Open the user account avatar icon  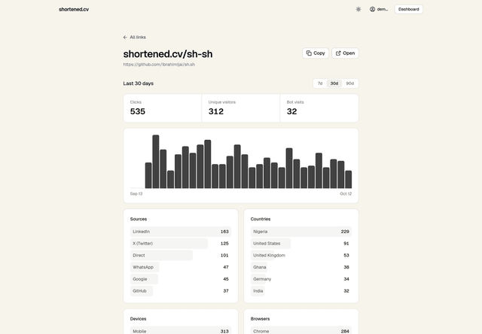pos(372,9)
